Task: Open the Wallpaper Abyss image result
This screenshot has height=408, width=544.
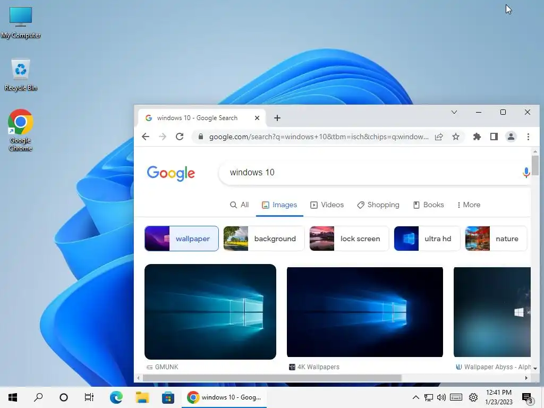Action: click(492, 312)
